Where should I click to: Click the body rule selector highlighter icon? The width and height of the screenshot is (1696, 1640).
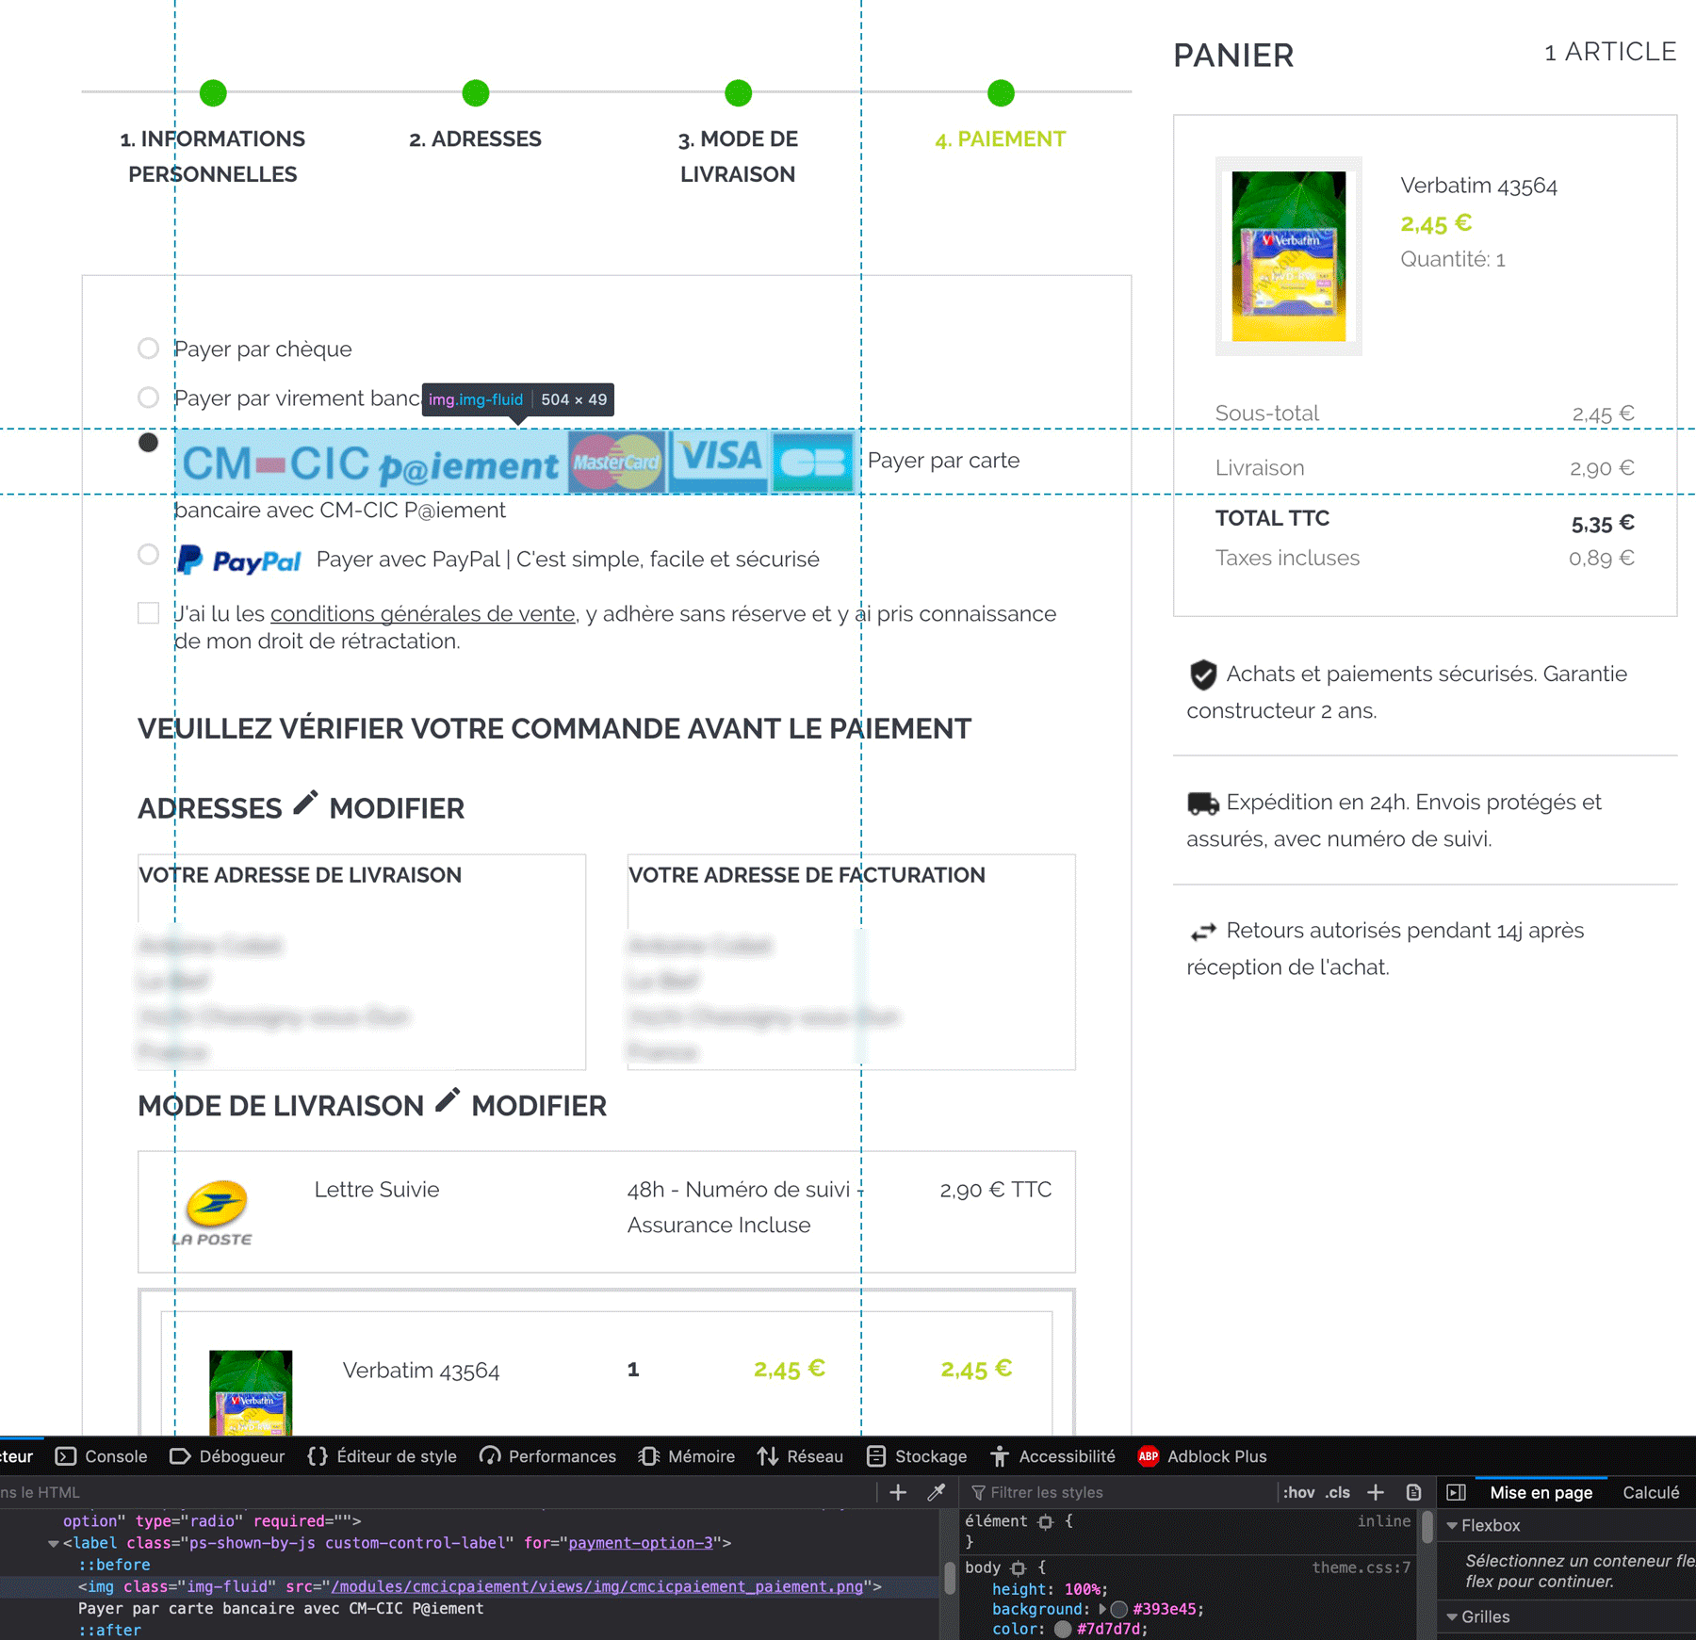1018,1567
